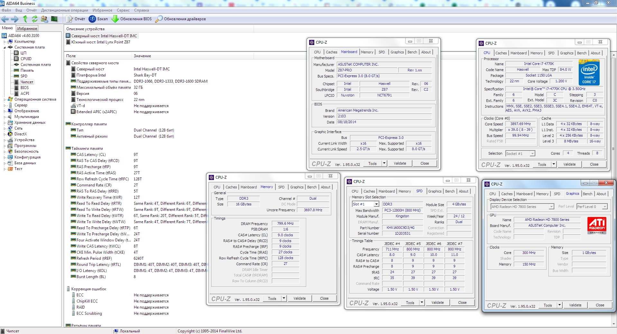The width and height of the screenshot is (617, 334).
Task: Click Validate in the CPU-Z CPU window
Action: pos(569,164)
